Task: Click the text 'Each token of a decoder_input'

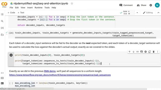Action: coord(25,43)
